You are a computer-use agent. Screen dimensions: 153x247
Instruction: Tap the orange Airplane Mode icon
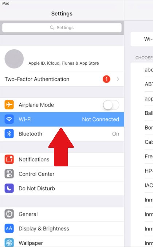point(9,105)
